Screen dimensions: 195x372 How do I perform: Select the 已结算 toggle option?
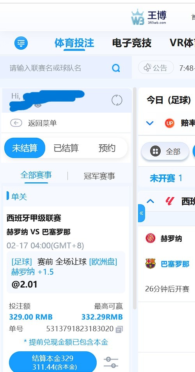point(66,148)
